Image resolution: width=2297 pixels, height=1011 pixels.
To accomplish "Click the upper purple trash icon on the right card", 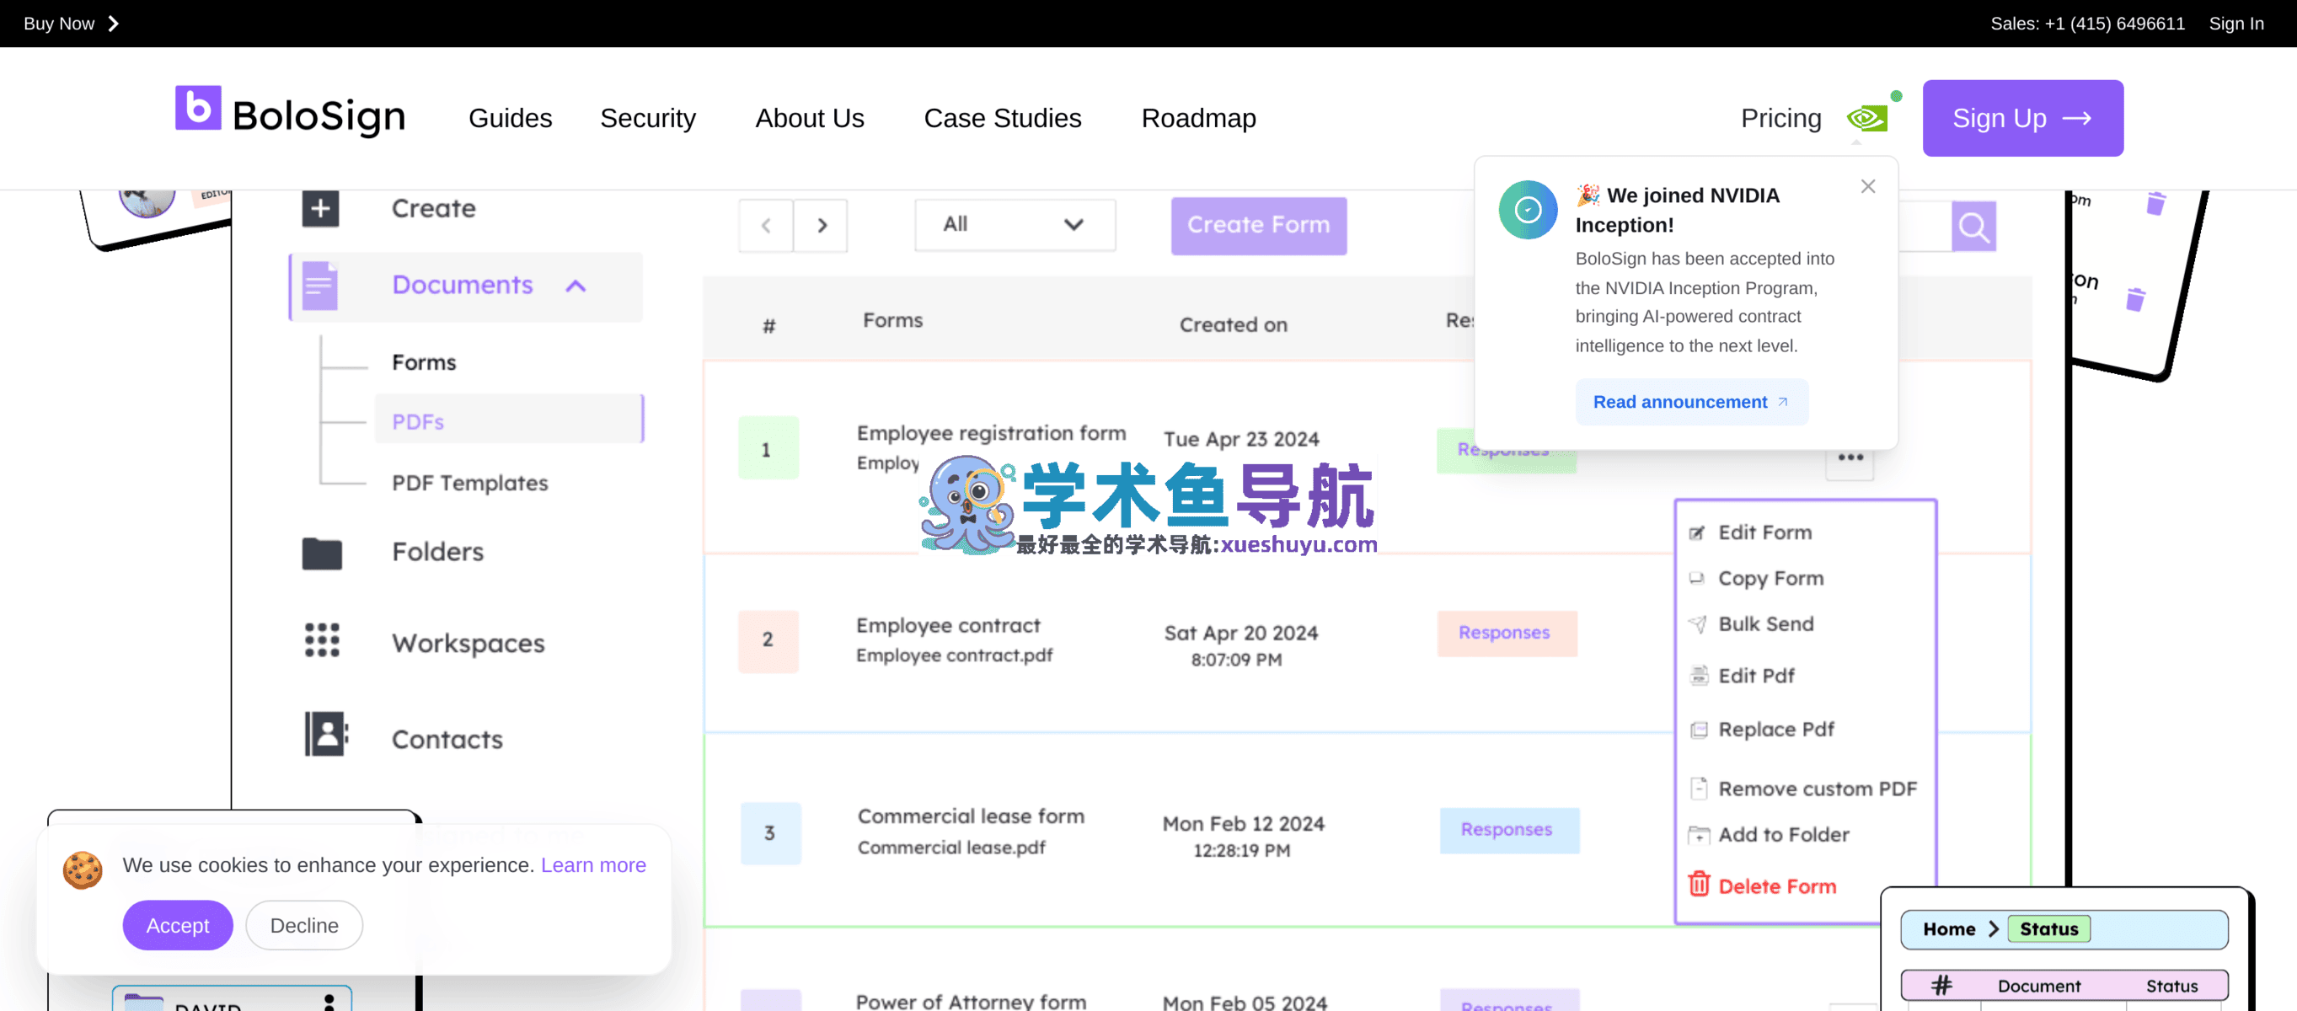I will coord(2155,203).
